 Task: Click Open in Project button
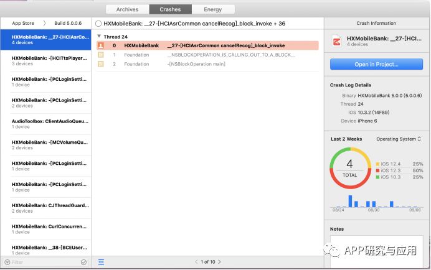pyautogui.click(x=376, y=64)
